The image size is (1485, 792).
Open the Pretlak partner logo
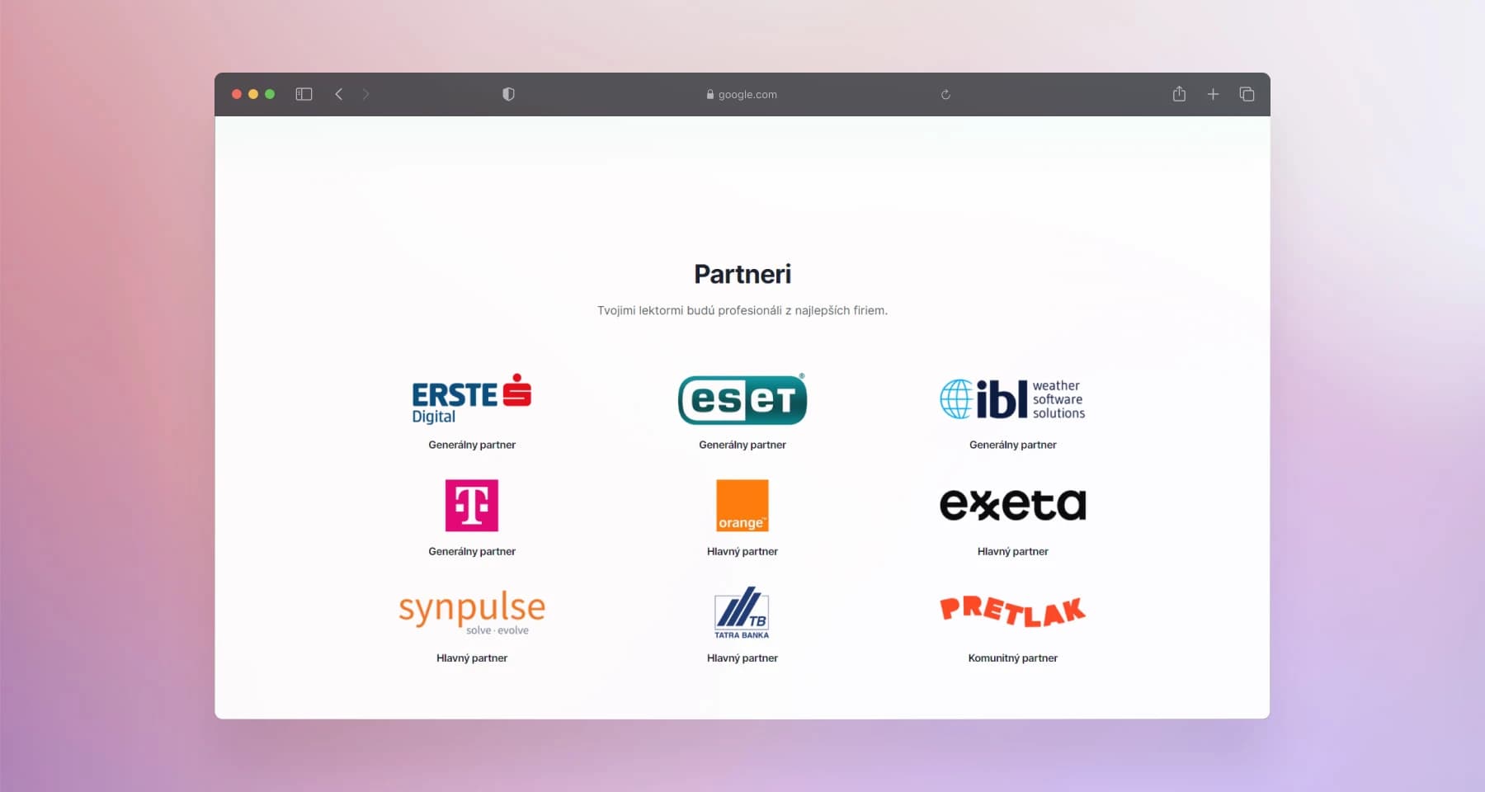(x=1012, y=610)
